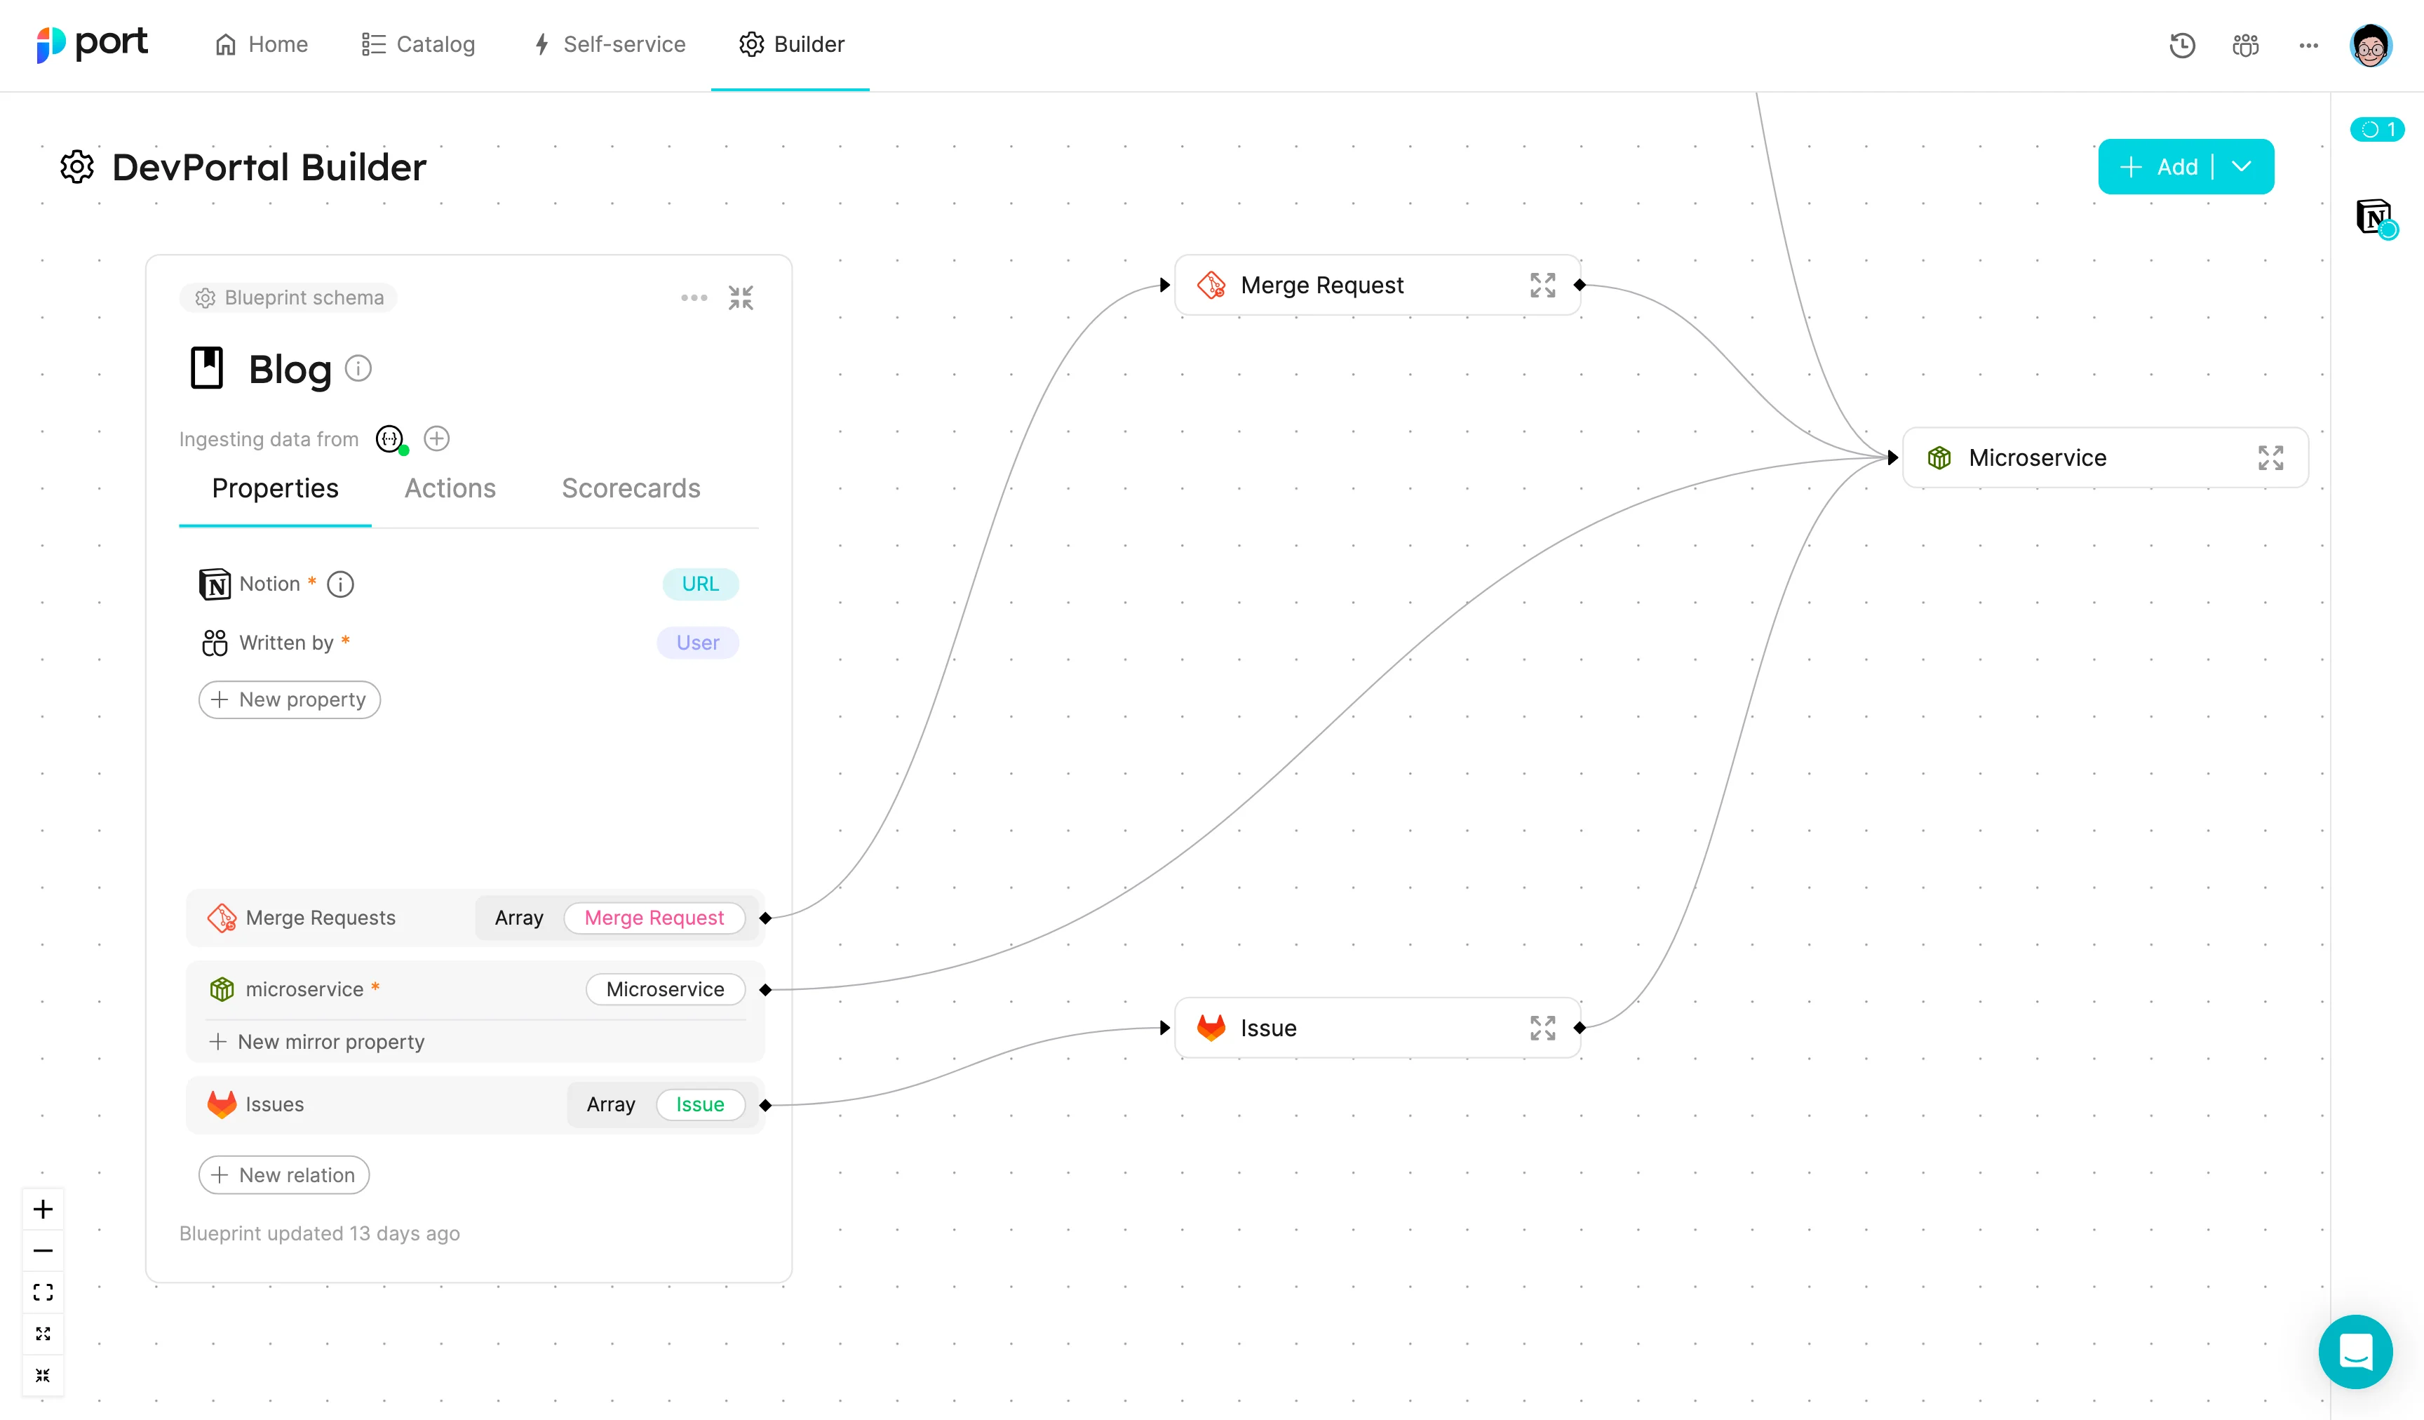The width and height of the screenshot is (2424, 1420).
Task: Add a new data source plus icon
Action: (437, 438)
